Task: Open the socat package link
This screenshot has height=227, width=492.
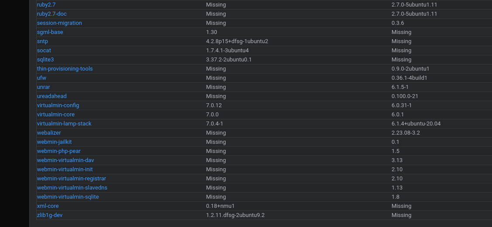Action: pos(44,50)
